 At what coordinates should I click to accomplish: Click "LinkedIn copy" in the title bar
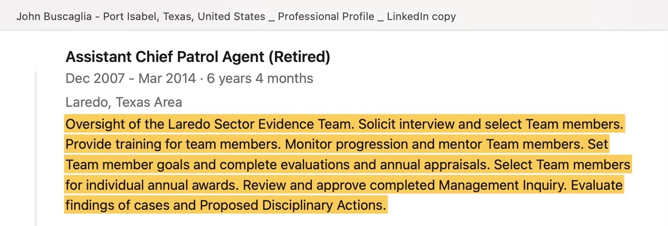(x=421, y=16)
